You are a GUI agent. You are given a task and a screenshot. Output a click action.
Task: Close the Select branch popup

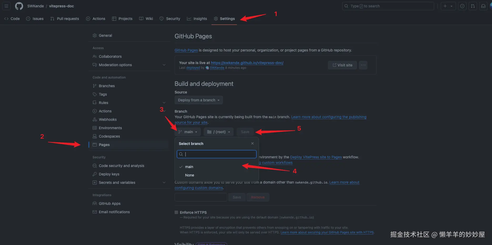tap(252, 143)
